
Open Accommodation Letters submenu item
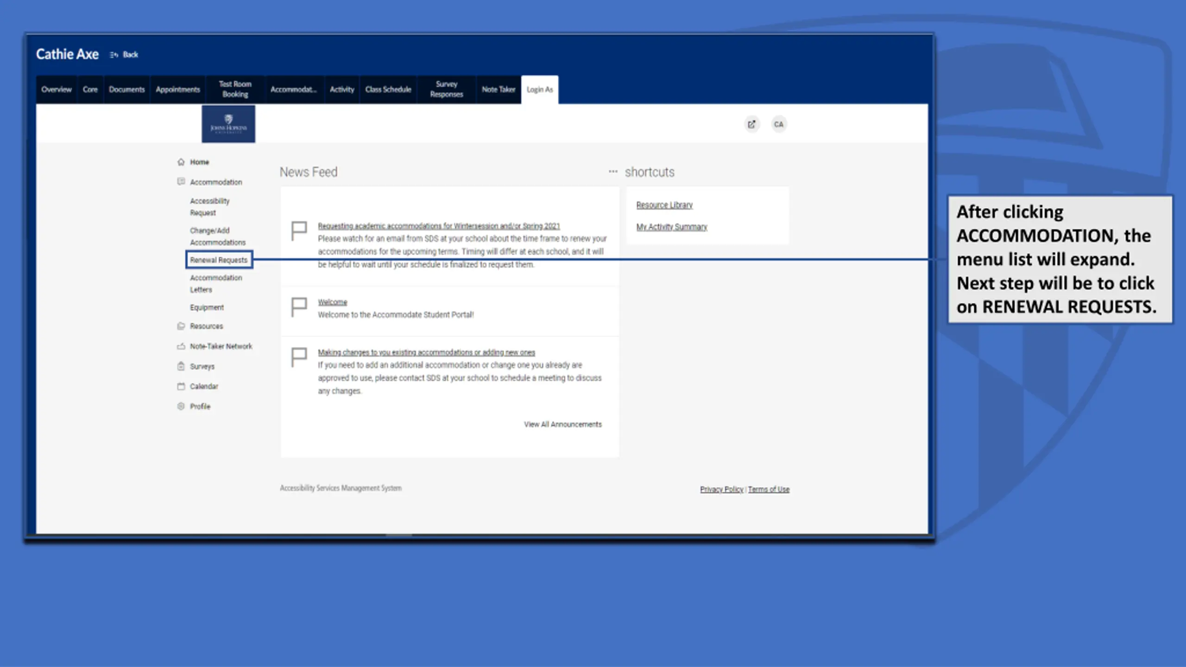(x=216, y=283)
